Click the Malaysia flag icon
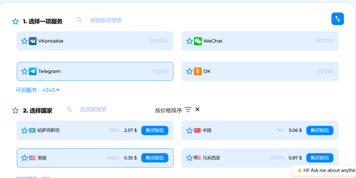Image resolution: width=356 pixels, height=178 pixels. (x=197, y=158)
